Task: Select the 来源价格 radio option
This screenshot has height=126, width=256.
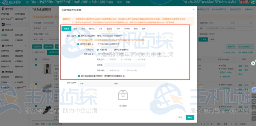Action: coord(98,50)
